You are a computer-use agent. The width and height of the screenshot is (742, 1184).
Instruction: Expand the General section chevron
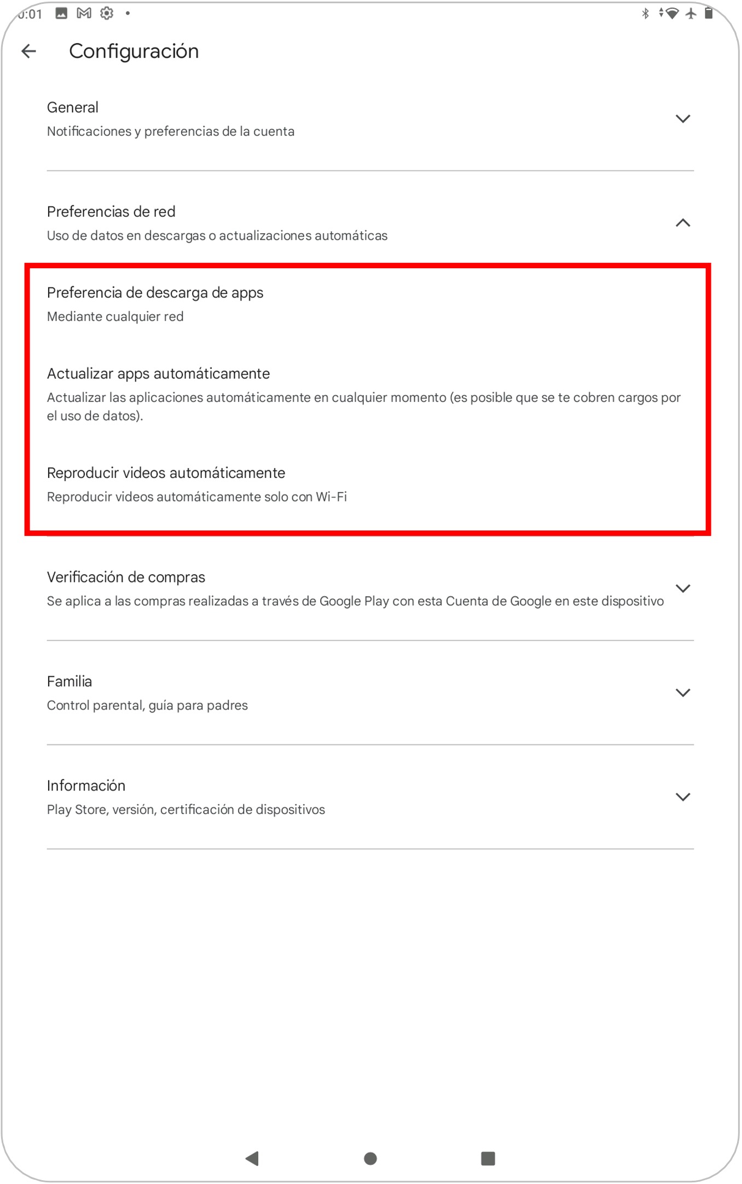click(x=682, y=119)
